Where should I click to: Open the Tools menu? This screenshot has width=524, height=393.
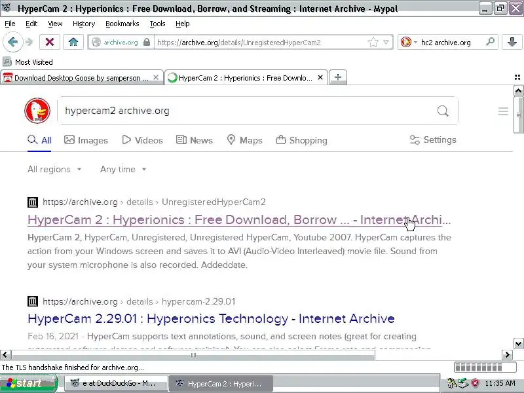pyautogui.click(x=157, y=24)
